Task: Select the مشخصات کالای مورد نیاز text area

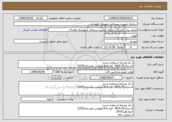Action: (76, 88)
